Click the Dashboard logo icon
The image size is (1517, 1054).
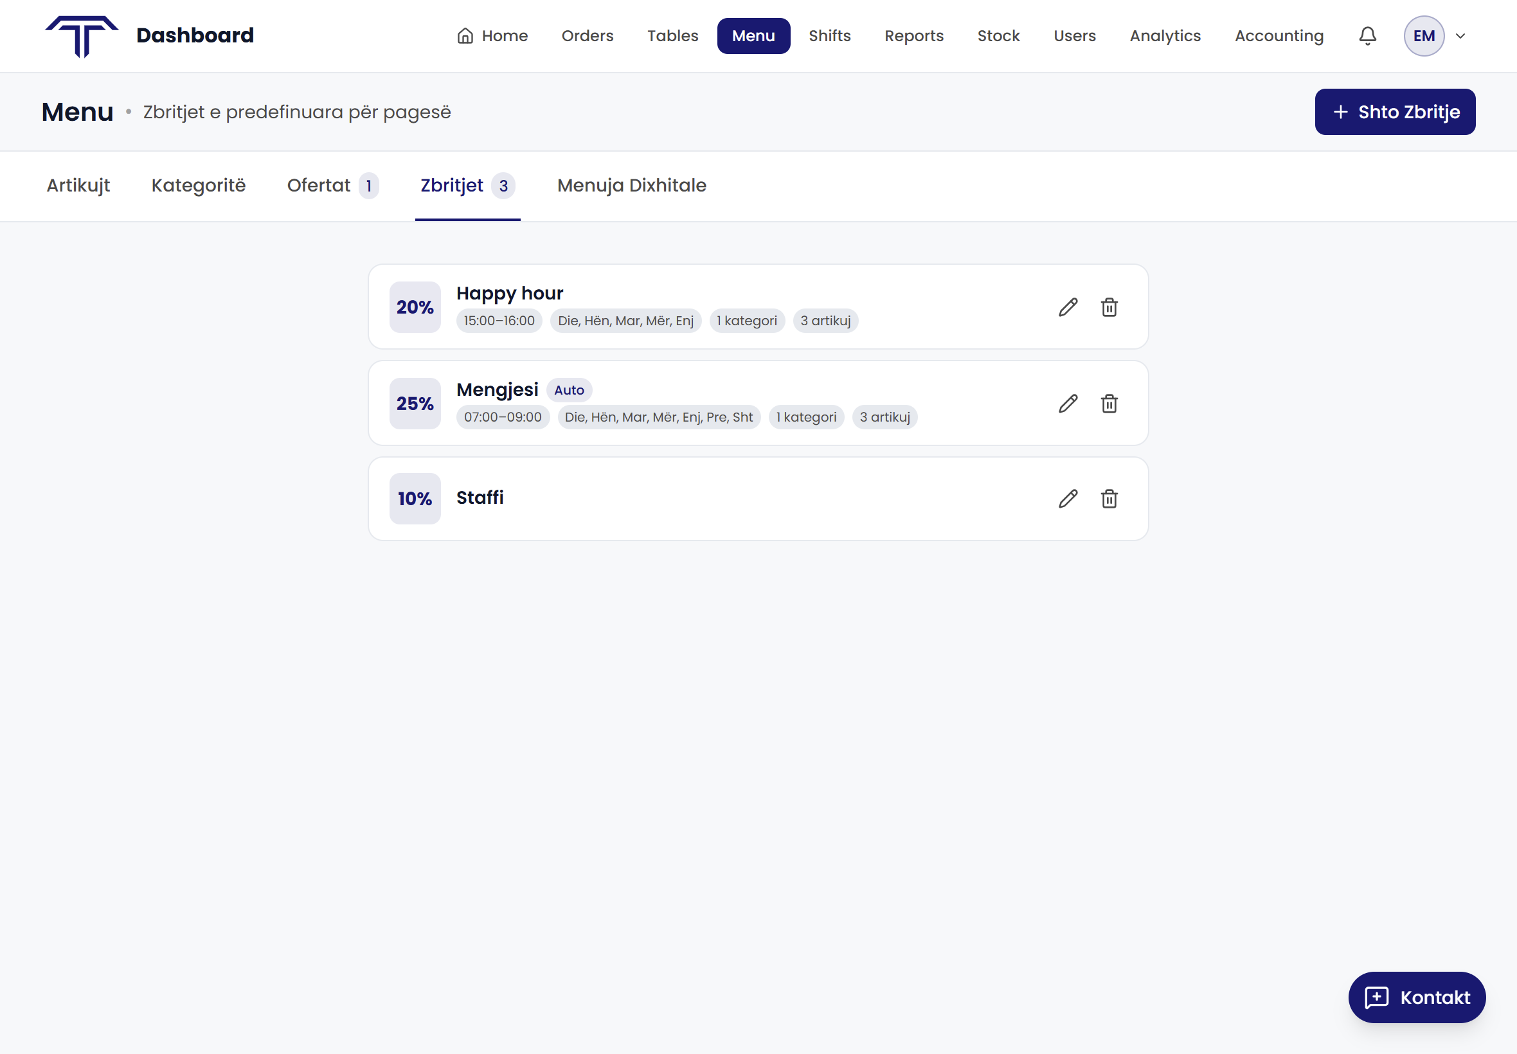click(x=81, y=35)
